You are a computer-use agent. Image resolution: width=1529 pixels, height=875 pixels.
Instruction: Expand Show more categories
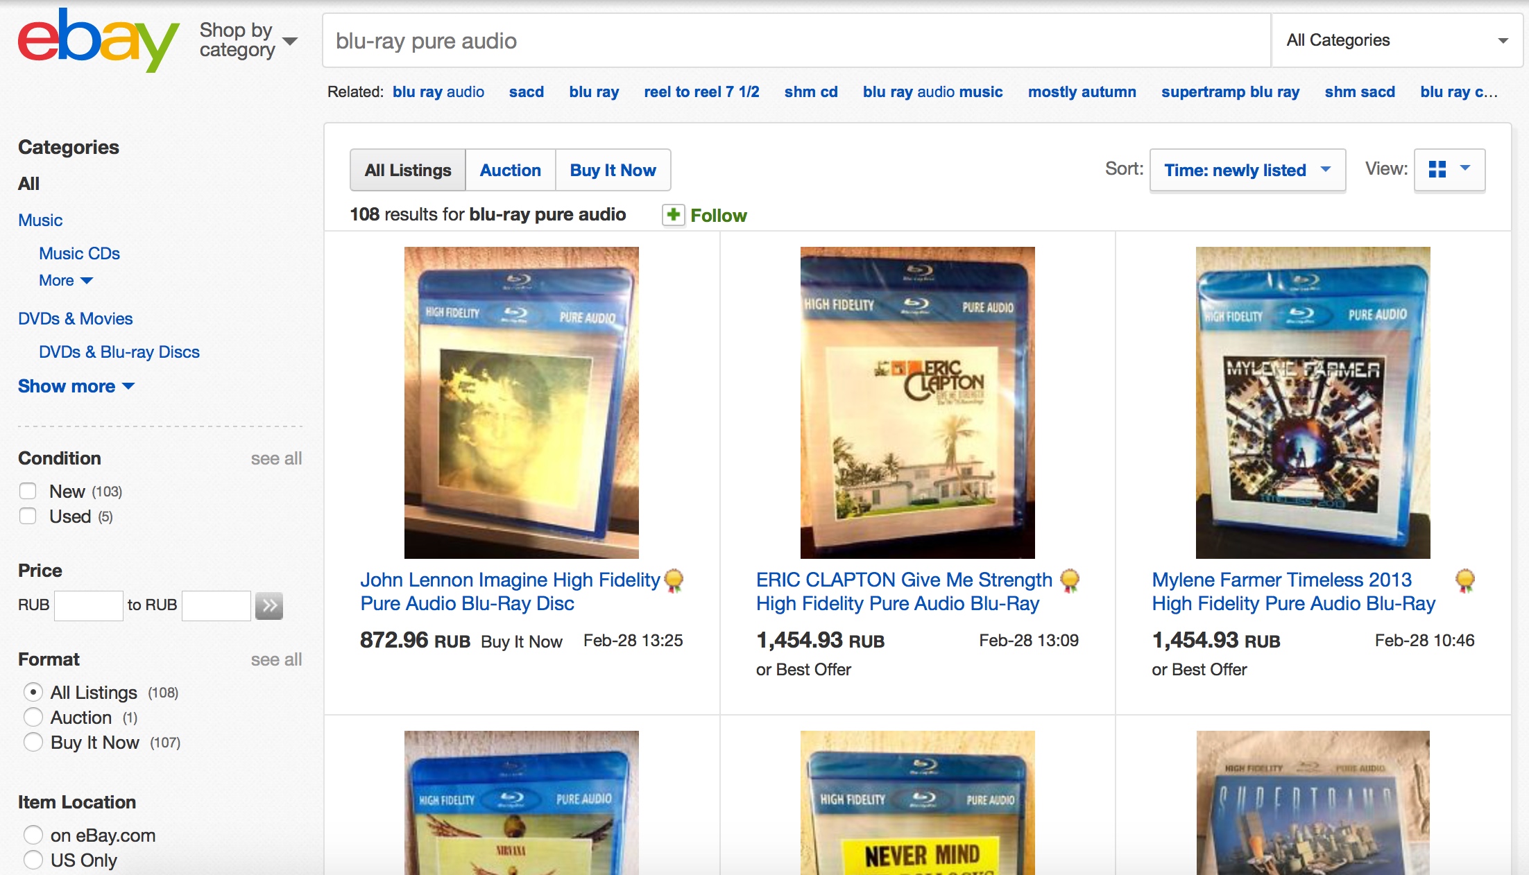[x=76, y=386]
